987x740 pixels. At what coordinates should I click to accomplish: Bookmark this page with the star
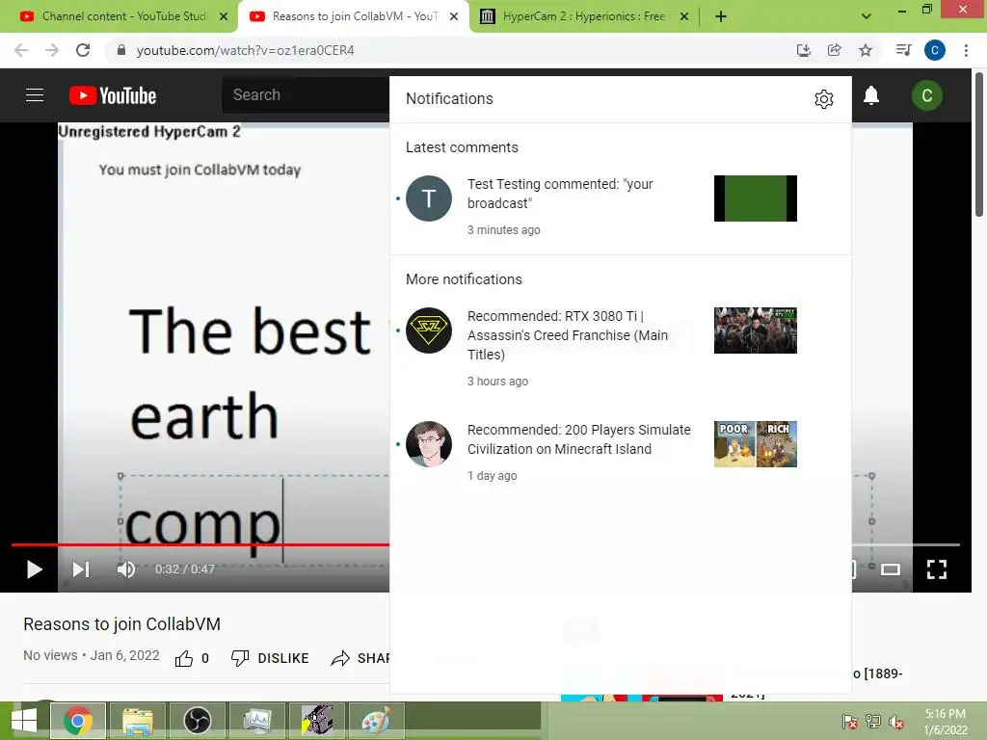click(866, 50)
